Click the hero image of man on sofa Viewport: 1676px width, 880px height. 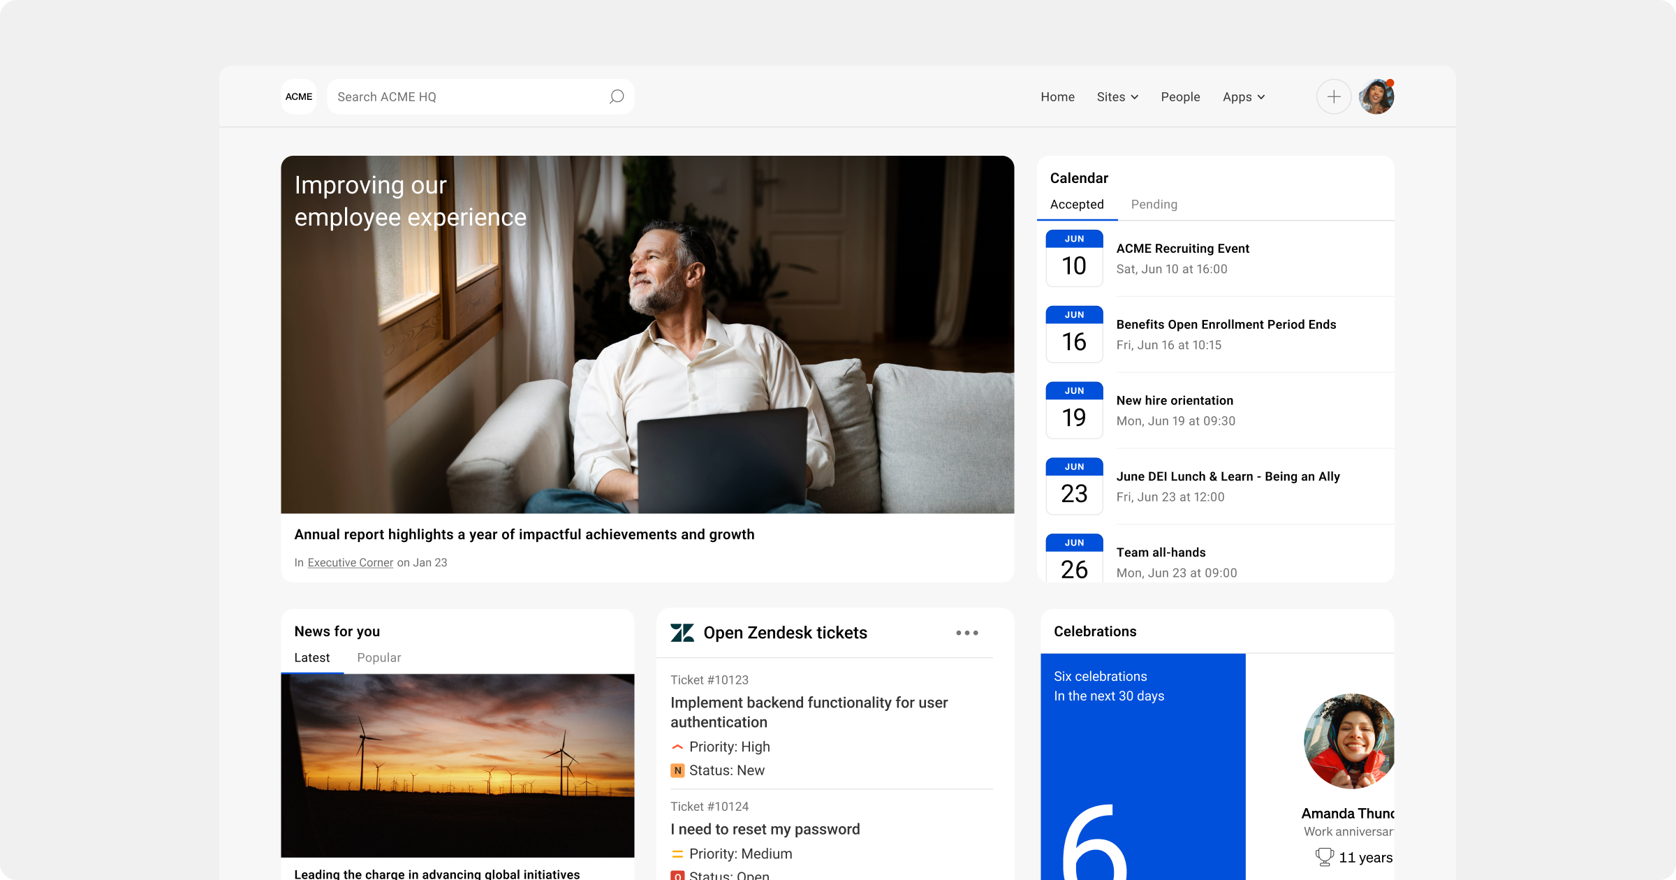pyautogui.click(x=647, y=335)
